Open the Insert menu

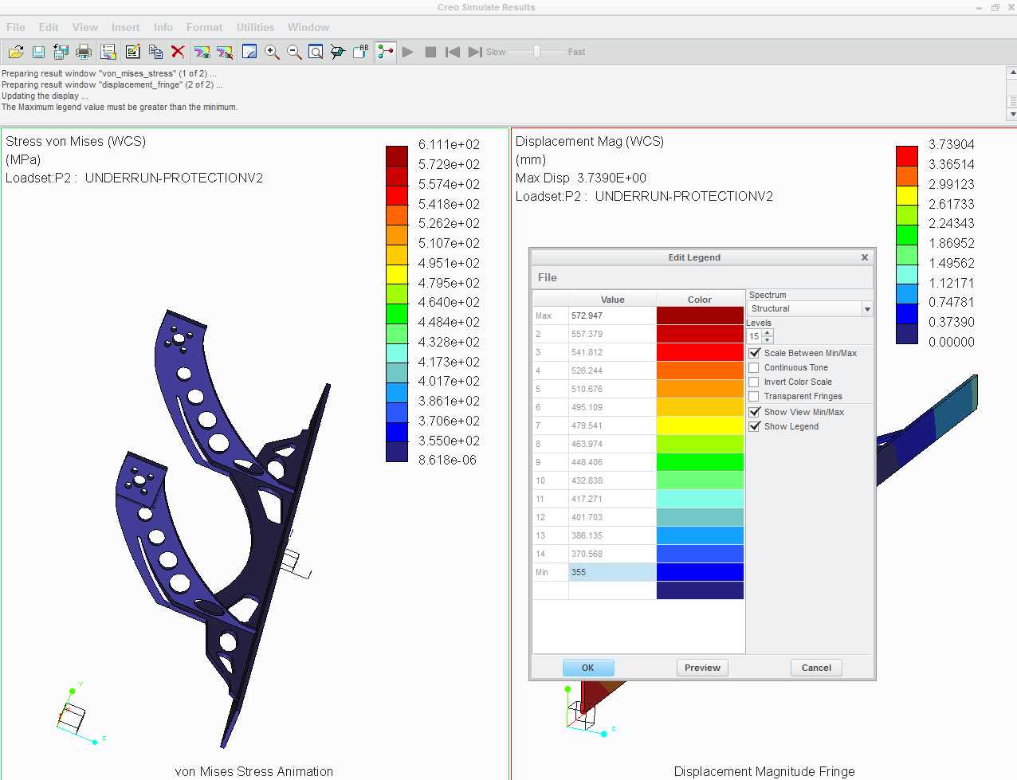(125, 27)
